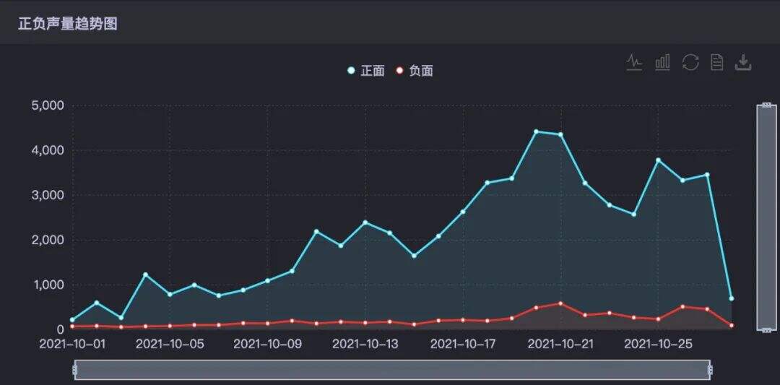Click right handle of horizontal zoom slider

pyautogui.click(x=710, y=370)
